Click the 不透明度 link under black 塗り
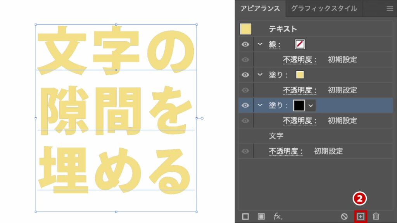Screen dimensions: 397x223 pos(300,121)
